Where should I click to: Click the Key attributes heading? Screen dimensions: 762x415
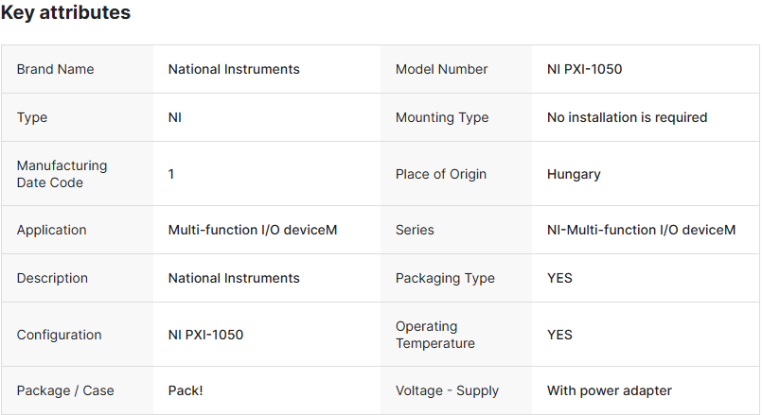66,13
